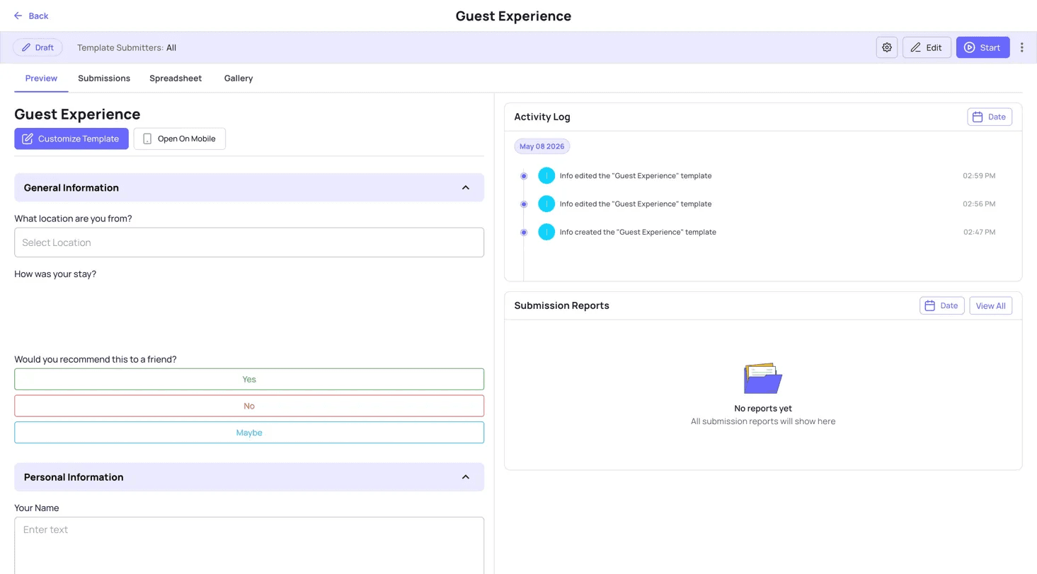
Task: Click 'Info created the "Guest Experience" template' text
Action: click(638, 232)
